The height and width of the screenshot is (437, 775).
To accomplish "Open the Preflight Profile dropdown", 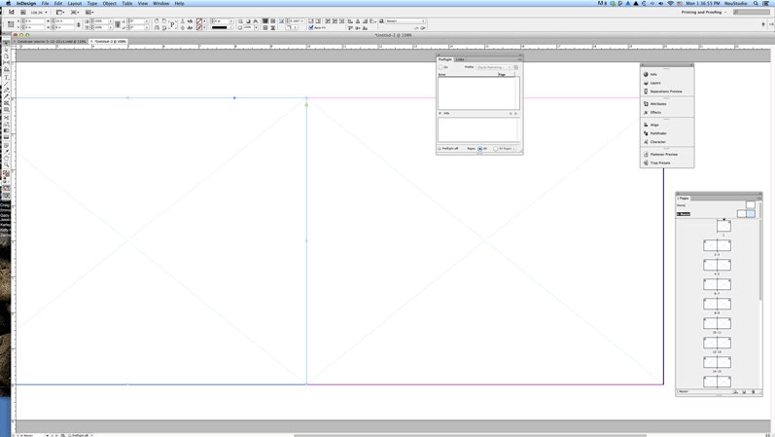I will point(494,67).
